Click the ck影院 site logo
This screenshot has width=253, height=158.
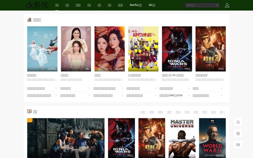[37, 5]
